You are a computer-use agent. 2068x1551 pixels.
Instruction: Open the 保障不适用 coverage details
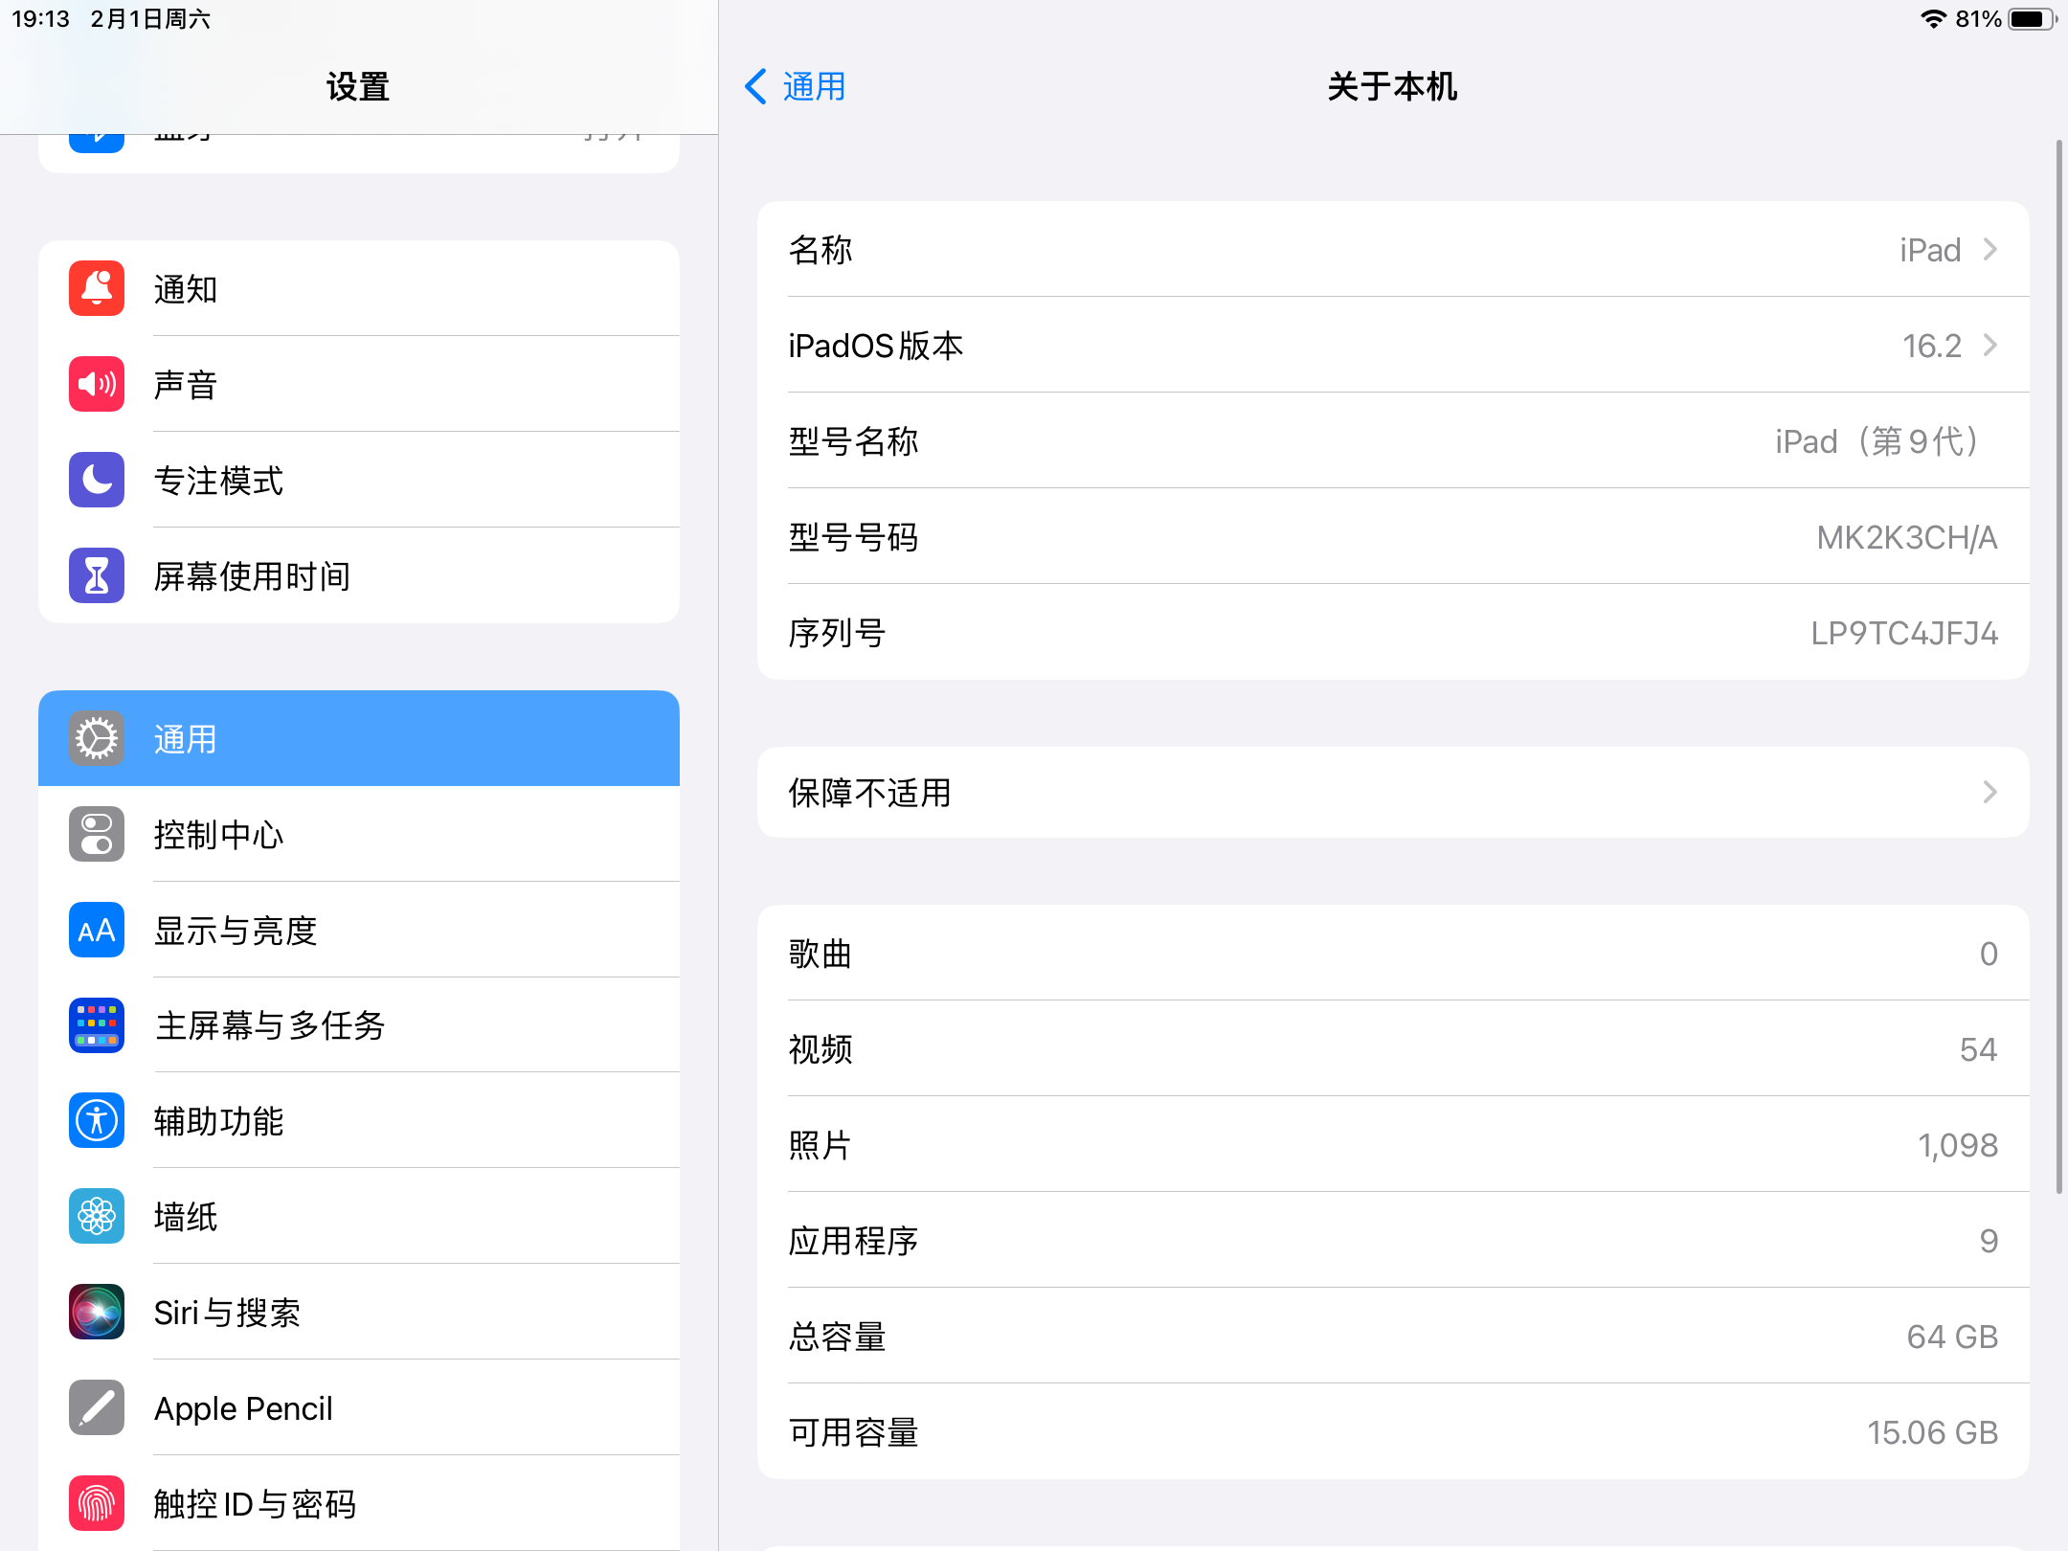[1393, 793]
